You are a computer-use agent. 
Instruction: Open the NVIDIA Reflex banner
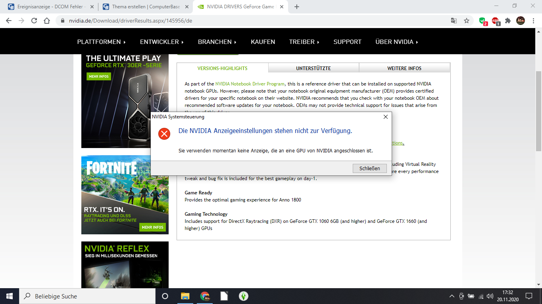point(125,265)
